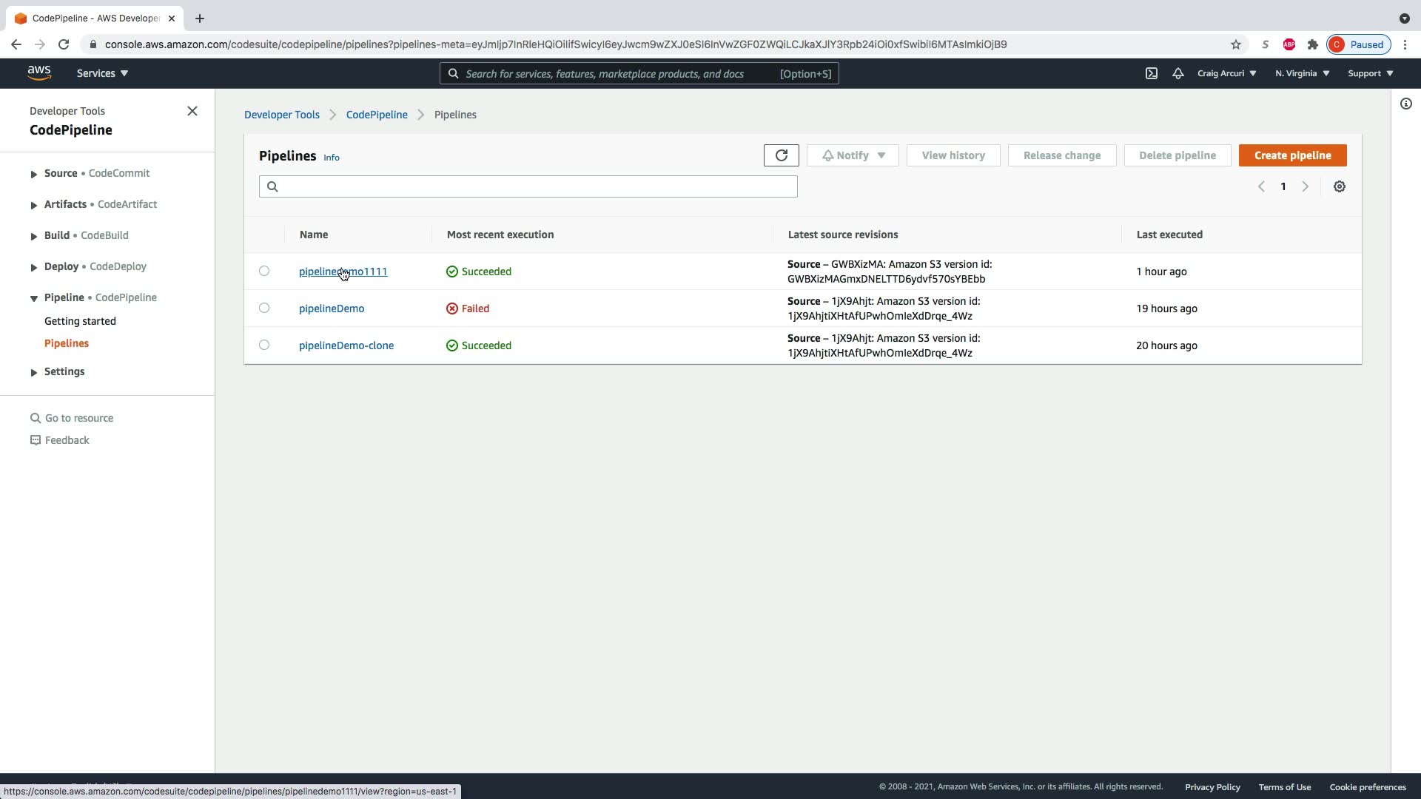Open the pipelineDemo-clone pipeline link
1421x799 pixels.
(346, 345)
